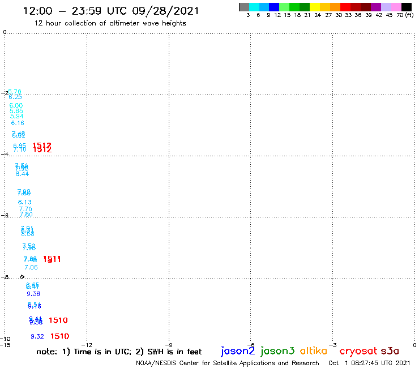The image size is (419, 368).
Task: Click the wave height value 5.94
Action: click(17, 116)
